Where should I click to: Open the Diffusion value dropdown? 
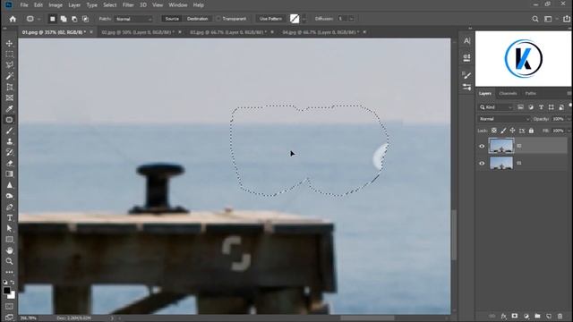click(x=351, y=19)
